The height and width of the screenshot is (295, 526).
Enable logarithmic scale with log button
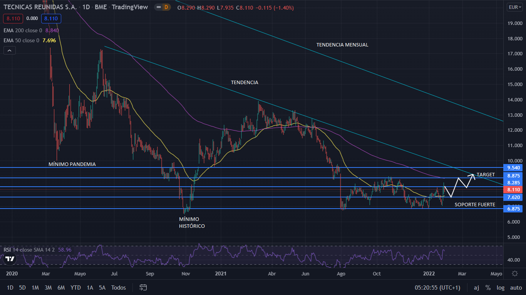500,287
